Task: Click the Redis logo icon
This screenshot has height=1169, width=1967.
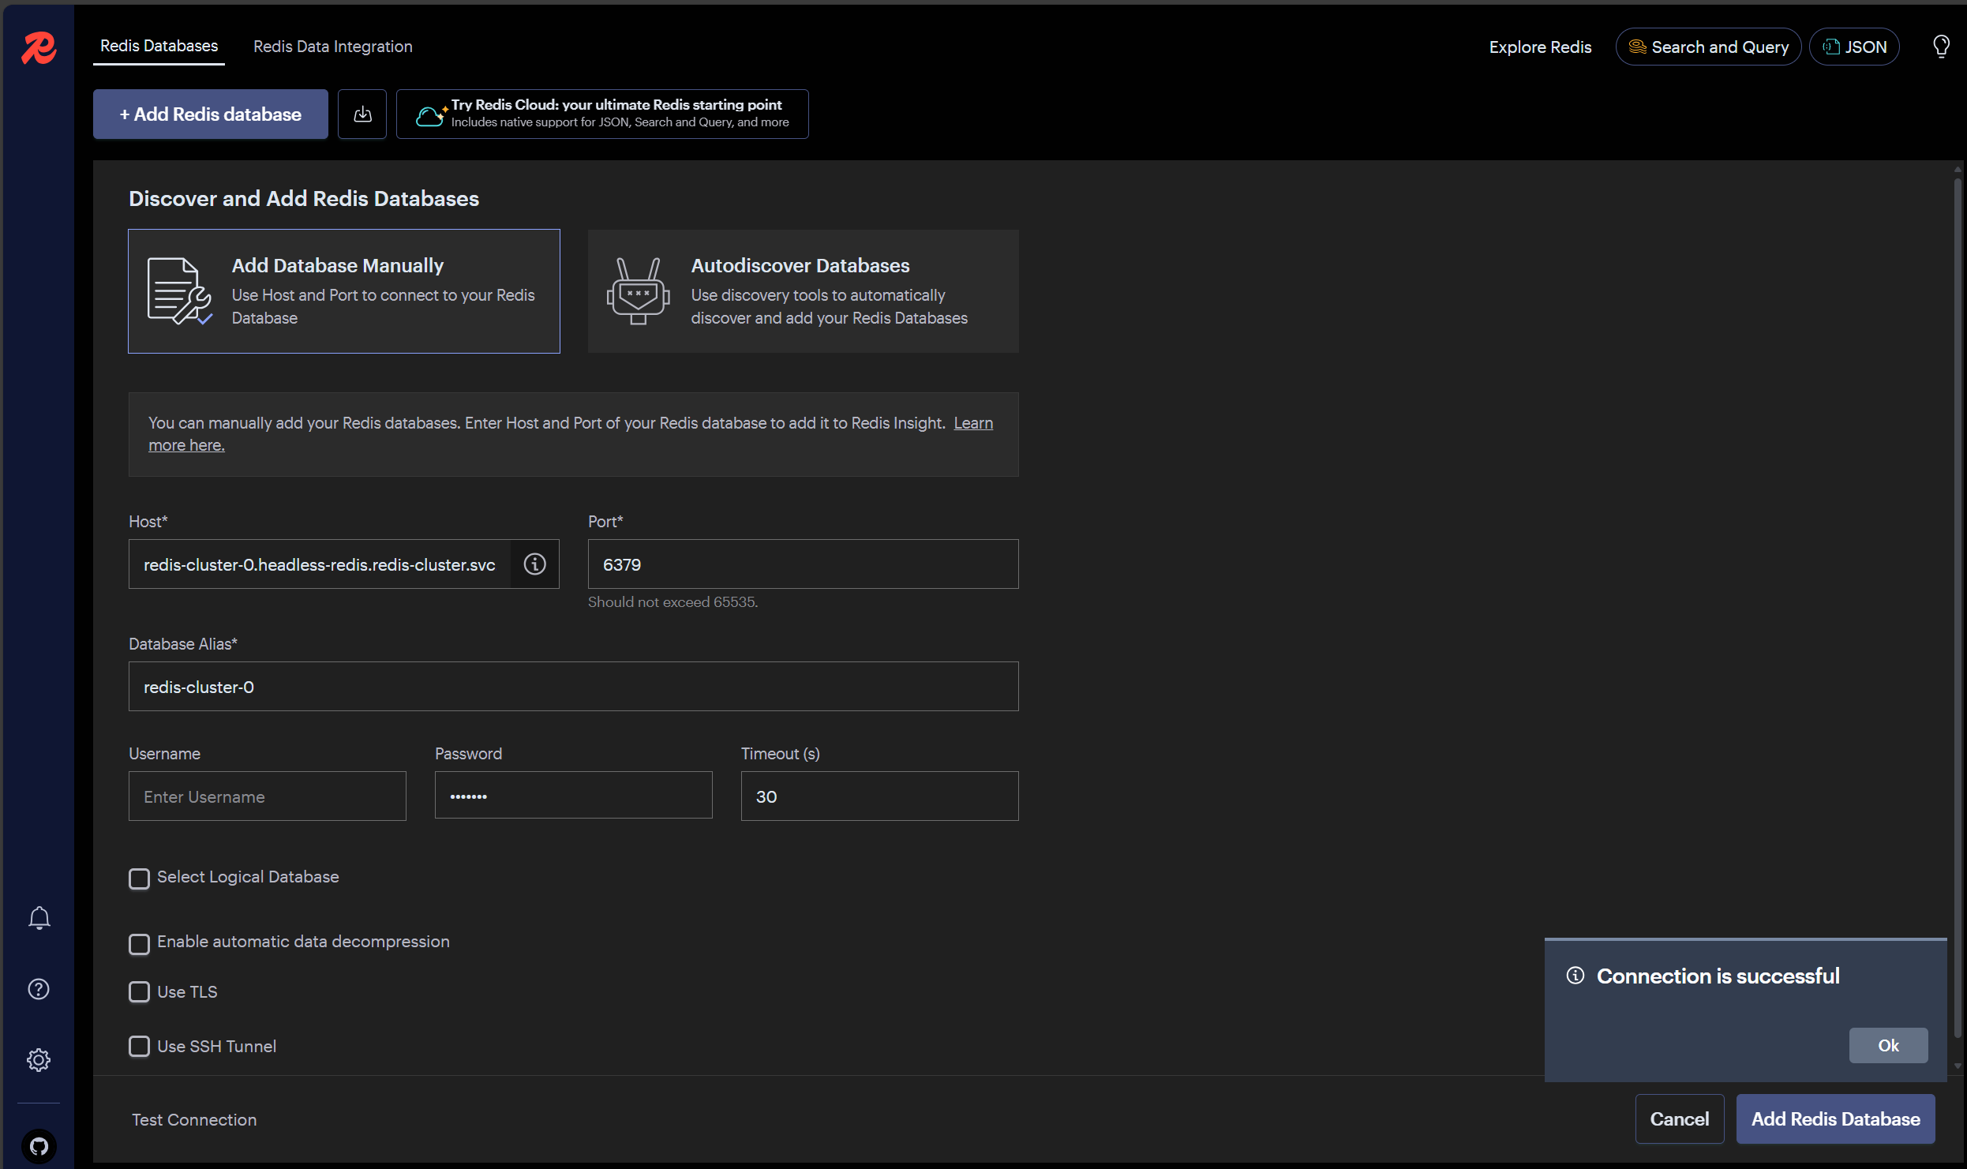Action: [39, 47]
